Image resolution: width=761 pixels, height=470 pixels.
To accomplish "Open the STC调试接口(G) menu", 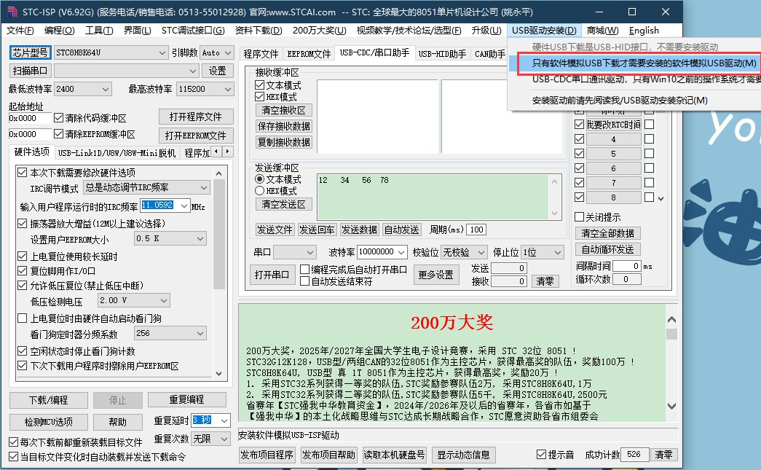I will [193, 31].
